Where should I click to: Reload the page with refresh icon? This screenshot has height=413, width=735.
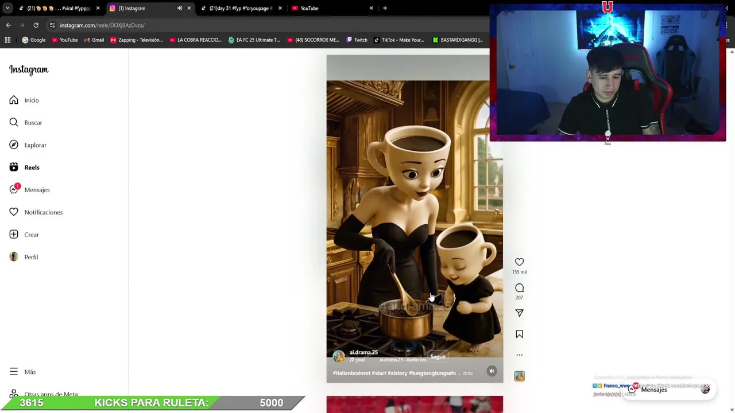point(36,25)
